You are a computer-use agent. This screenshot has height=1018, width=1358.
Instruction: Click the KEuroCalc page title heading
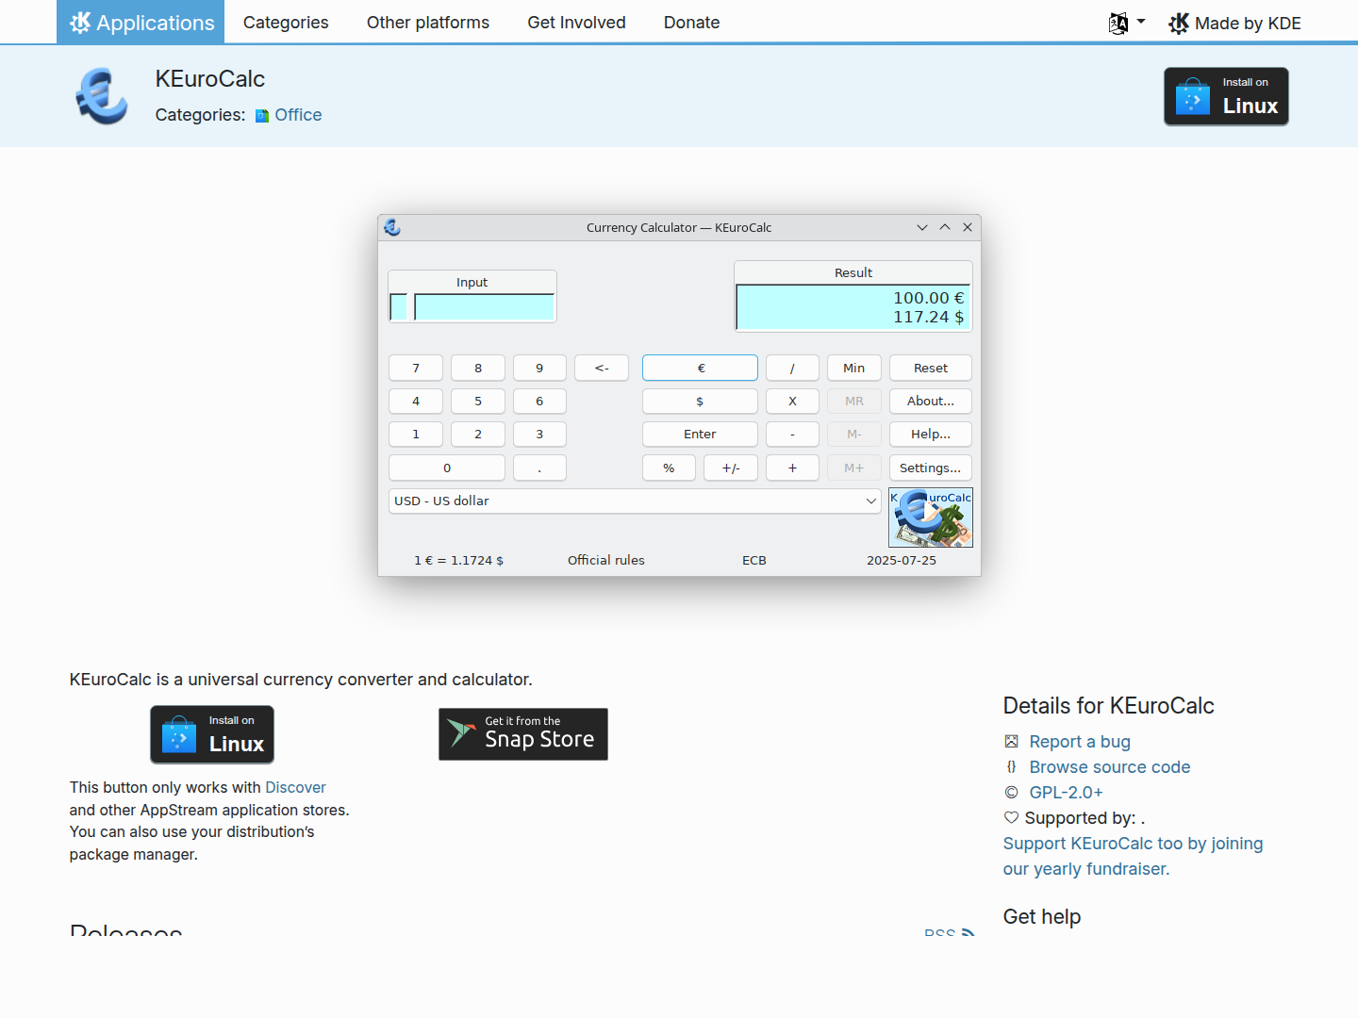tap(210, 79)
